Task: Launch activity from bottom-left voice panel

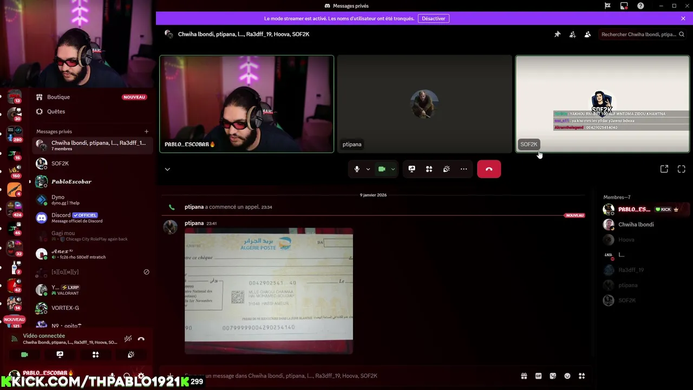Action: (95, 355)
